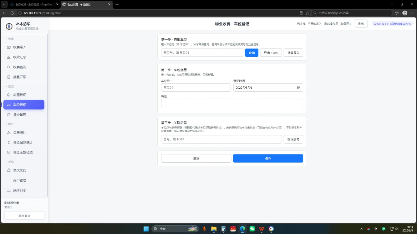The image size is (417, 234).
Task: Click the 导出 Excel button
Action: [271, 53]
